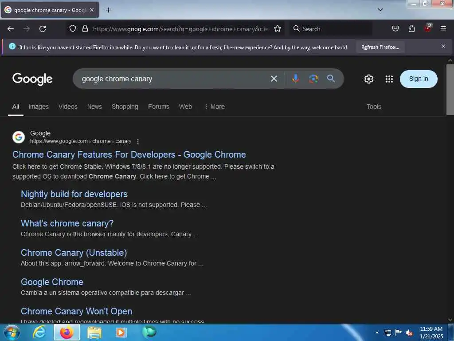
Task: Search by image with Google Lens
Action: (x=313, y=79)
